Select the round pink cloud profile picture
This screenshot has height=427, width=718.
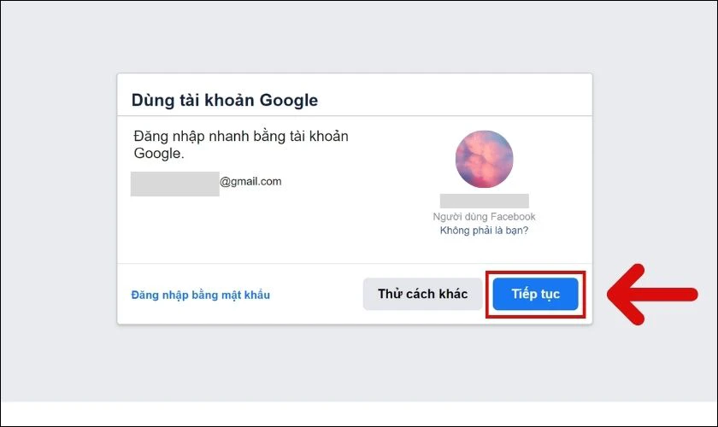pos(484,159)
